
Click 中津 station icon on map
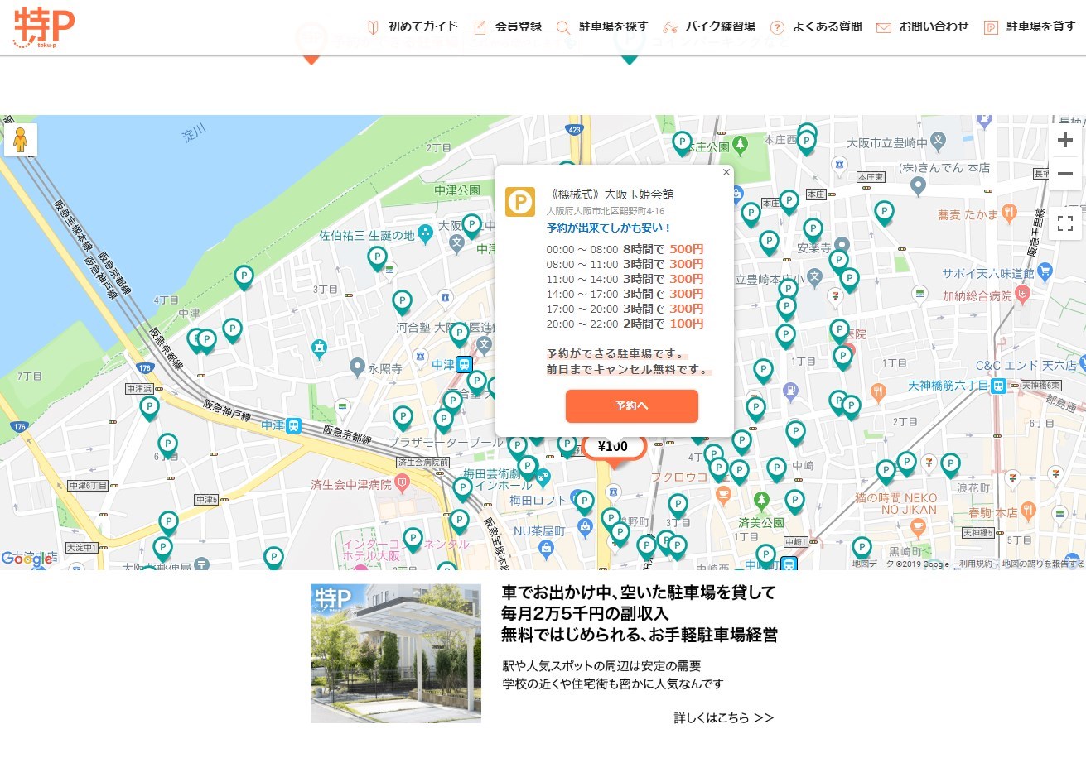coord(465,364)
